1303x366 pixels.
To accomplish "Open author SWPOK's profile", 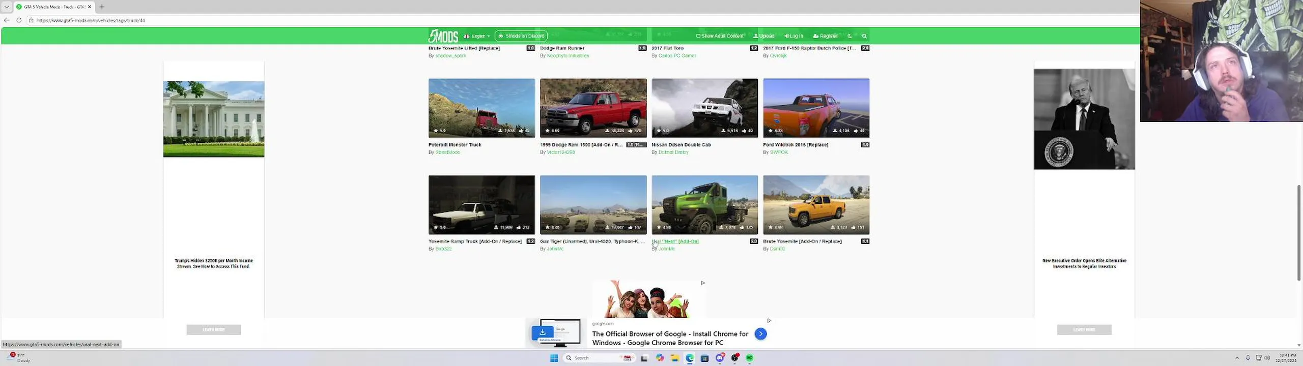I will click(778, 152).
